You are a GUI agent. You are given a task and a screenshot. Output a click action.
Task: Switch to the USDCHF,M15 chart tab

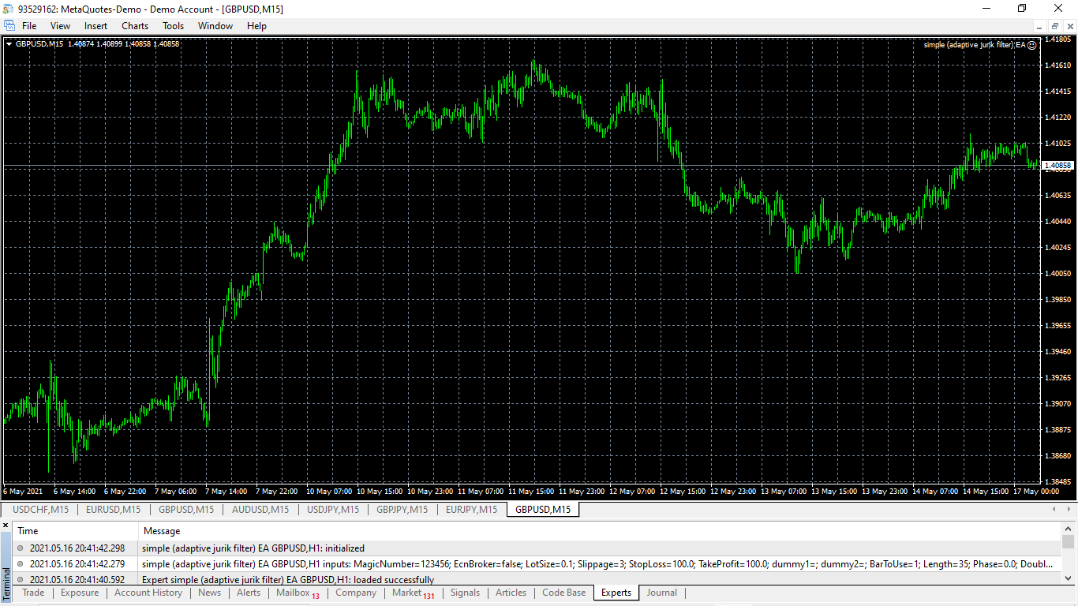pos(40,510)
